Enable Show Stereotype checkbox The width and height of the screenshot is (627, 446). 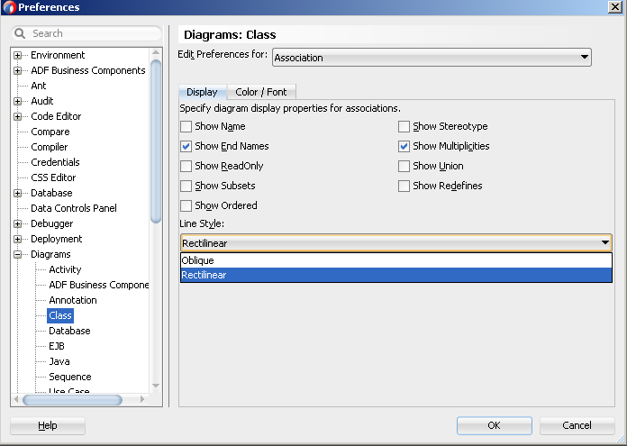coord(404,126)
